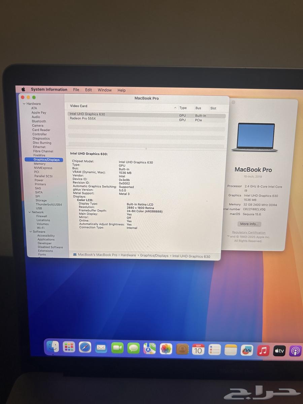Open Podcasts from the Dock
This screenshot has height=404, width=303.
coord(296,351)
